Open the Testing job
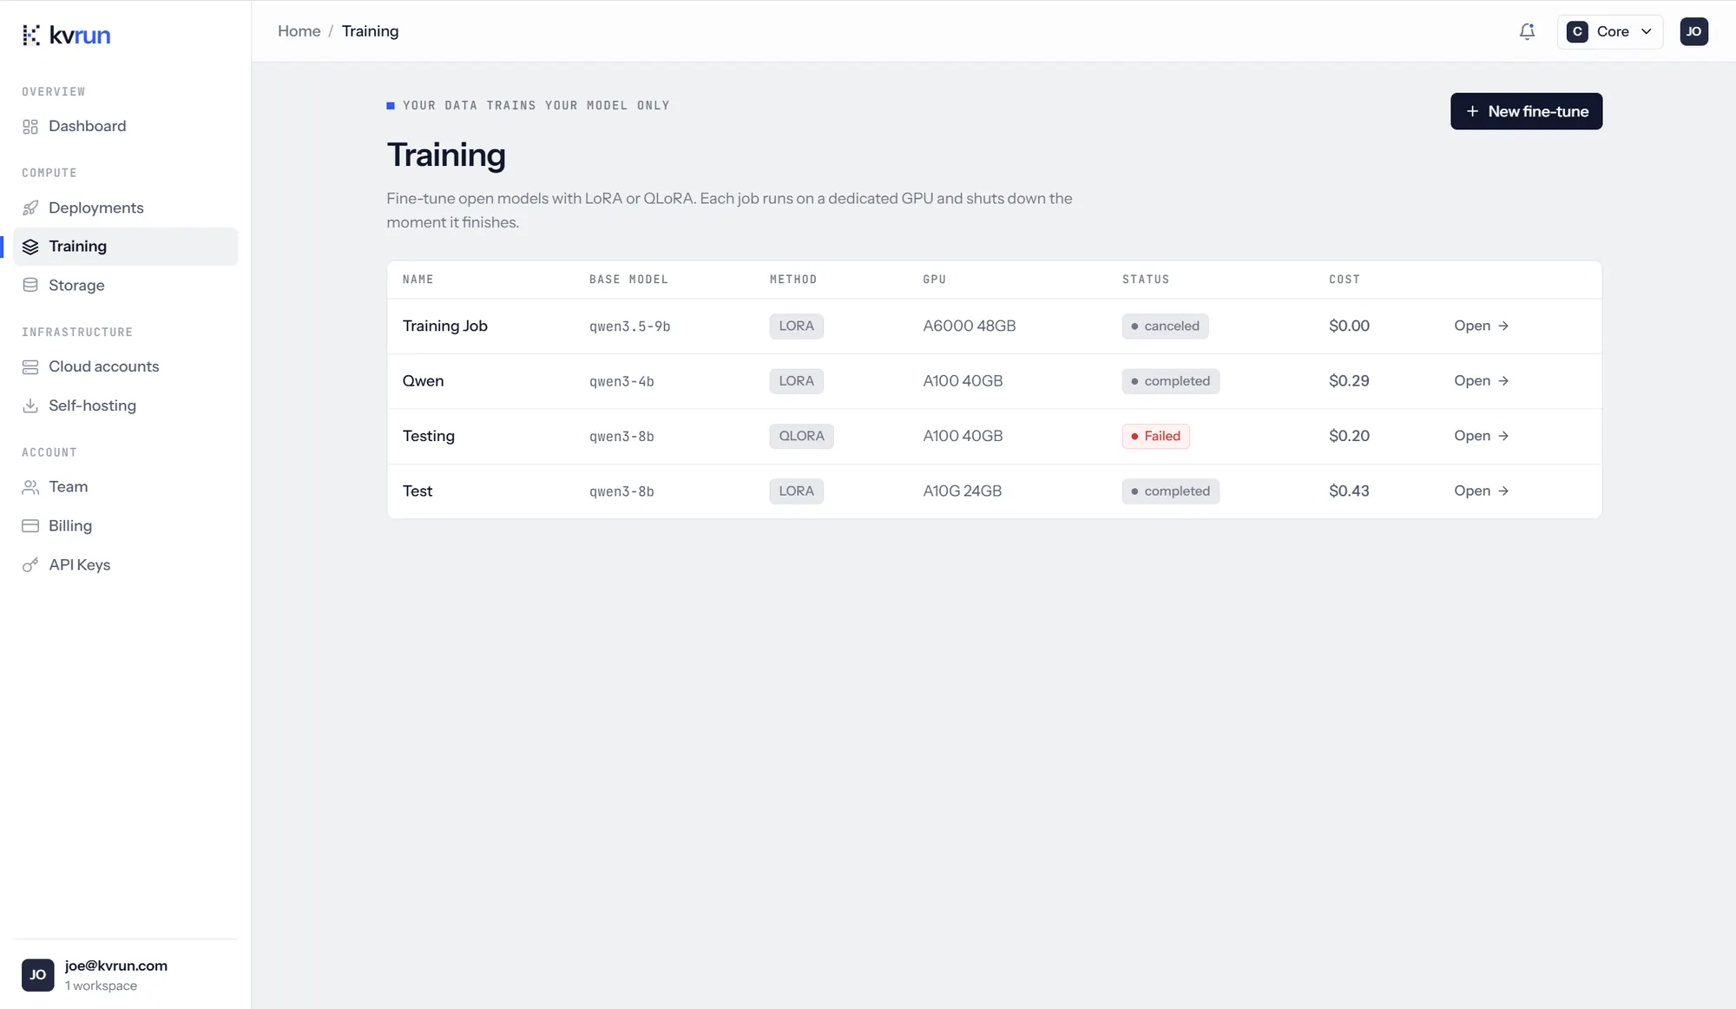Viewport: 1736px width, 1009px height. tap(1481, 436)
